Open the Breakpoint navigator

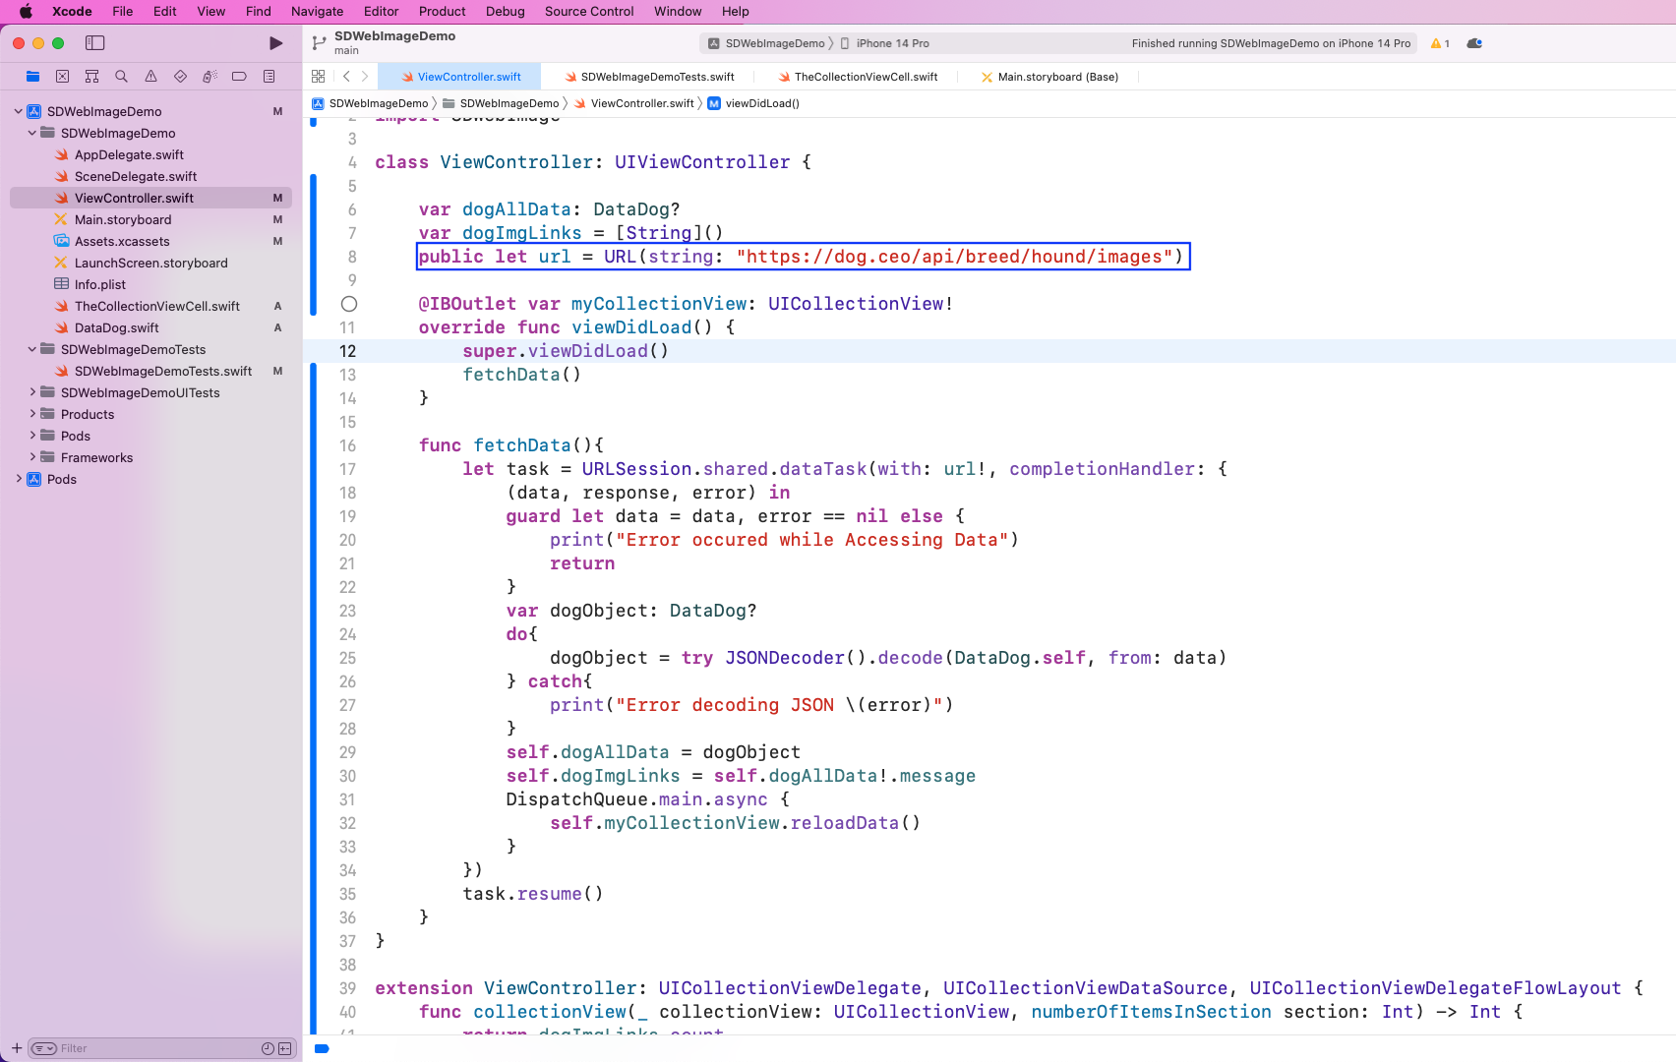click(239, 76)
